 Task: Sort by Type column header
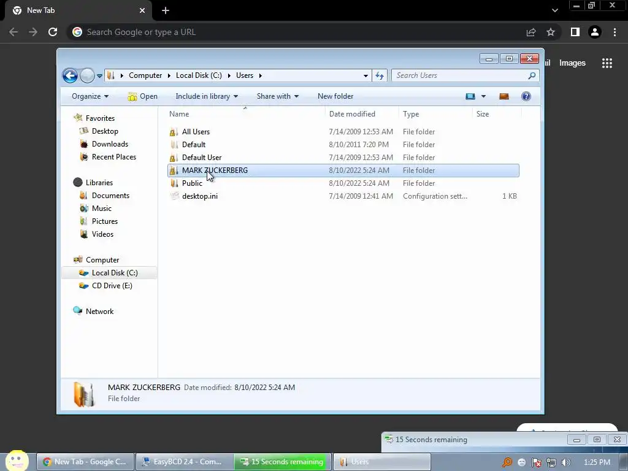point(436,113)
